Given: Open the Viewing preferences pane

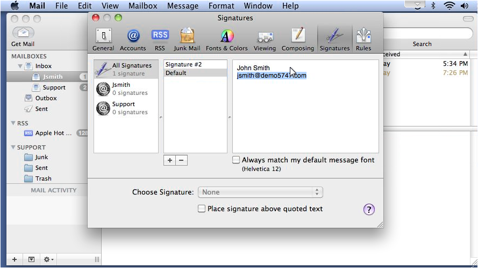Looking at the screenshot, I should click(265, 40).
